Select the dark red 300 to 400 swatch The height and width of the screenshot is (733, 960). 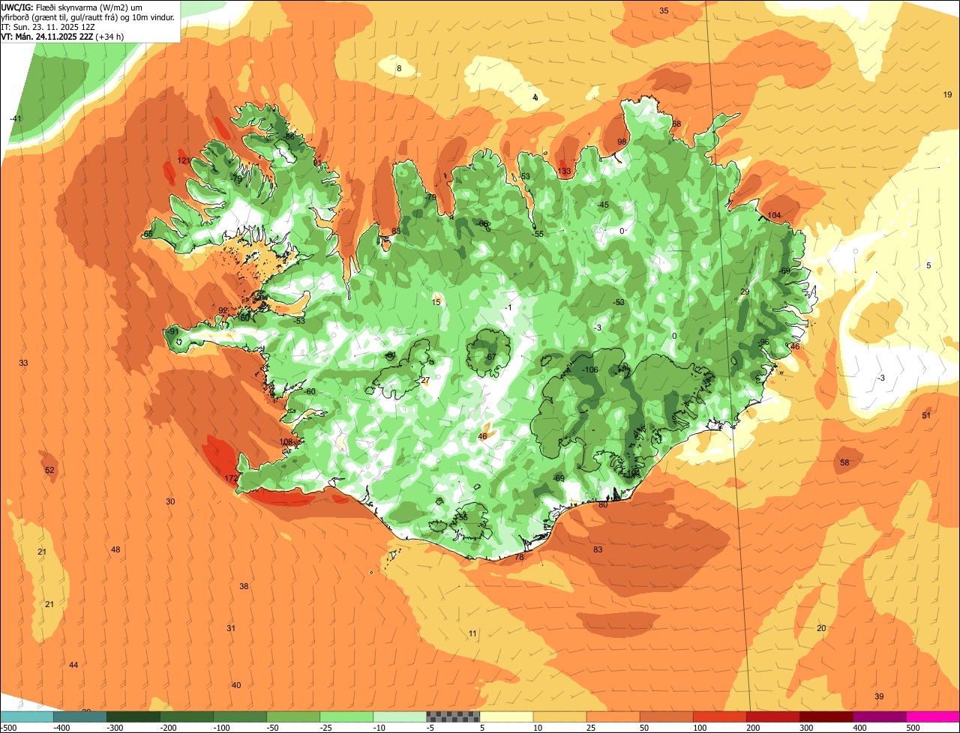pos(826,717)
